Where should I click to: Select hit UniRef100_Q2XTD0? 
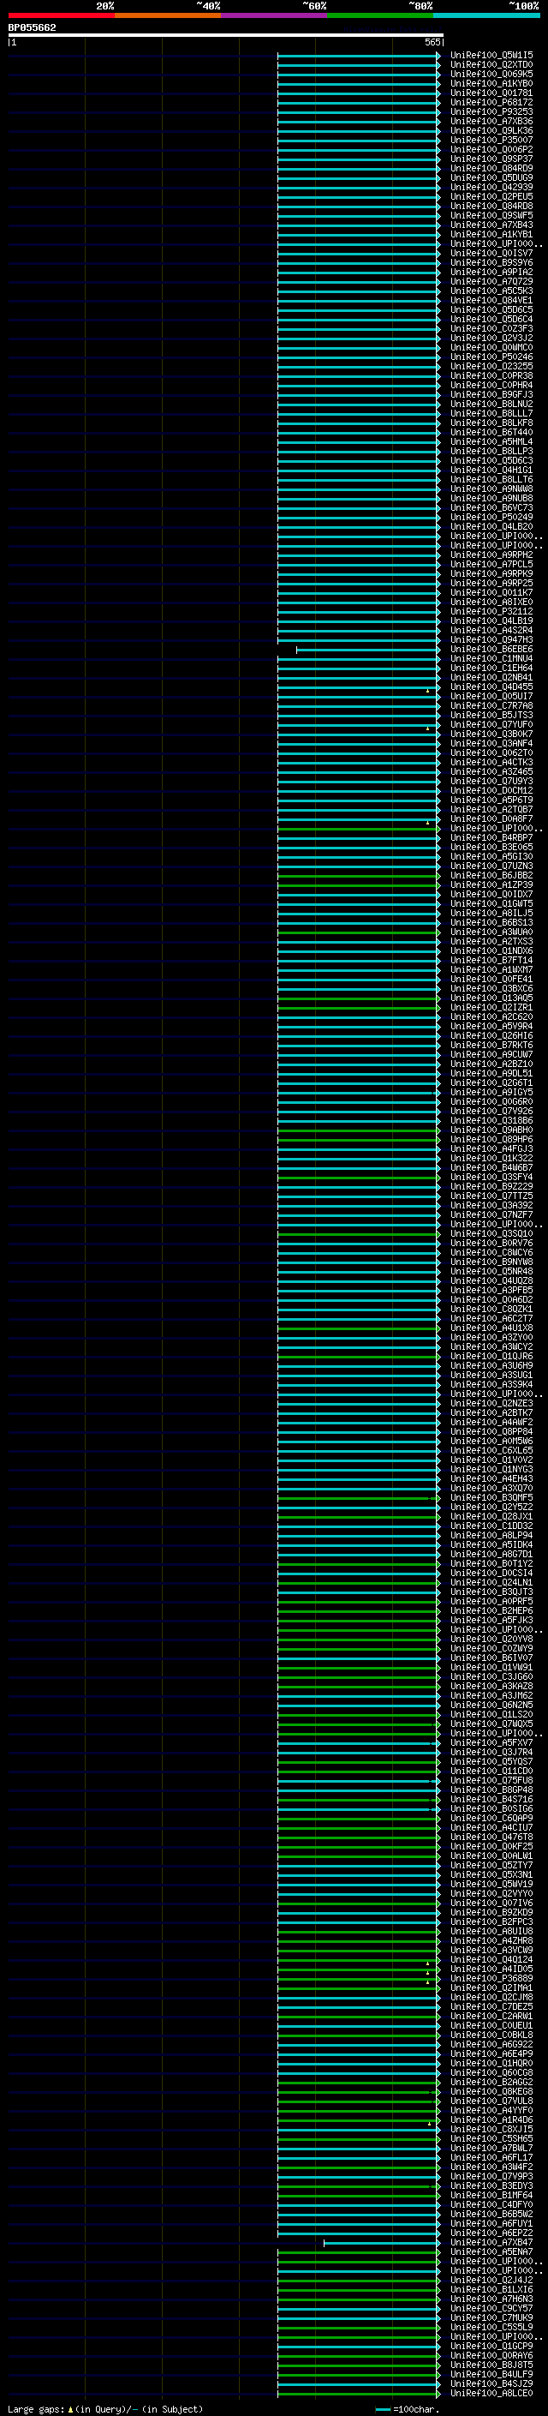coord(491,65)
